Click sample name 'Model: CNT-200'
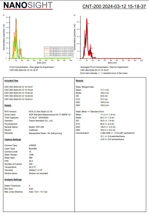 [x=36, y=127]
